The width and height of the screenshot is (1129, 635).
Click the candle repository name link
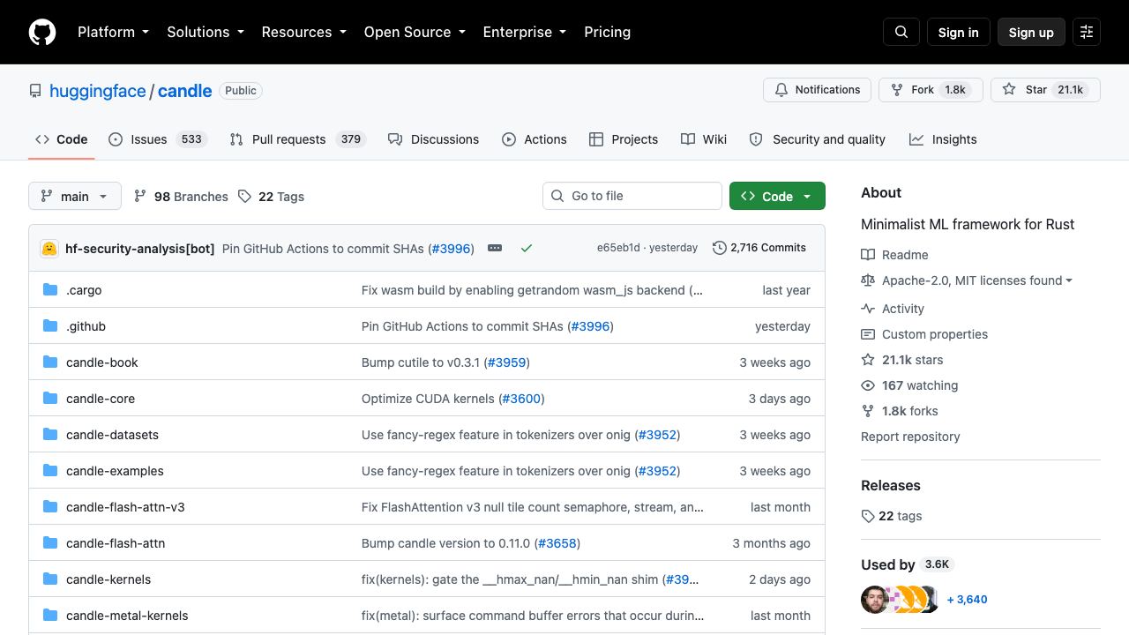[x=184, y=91]
